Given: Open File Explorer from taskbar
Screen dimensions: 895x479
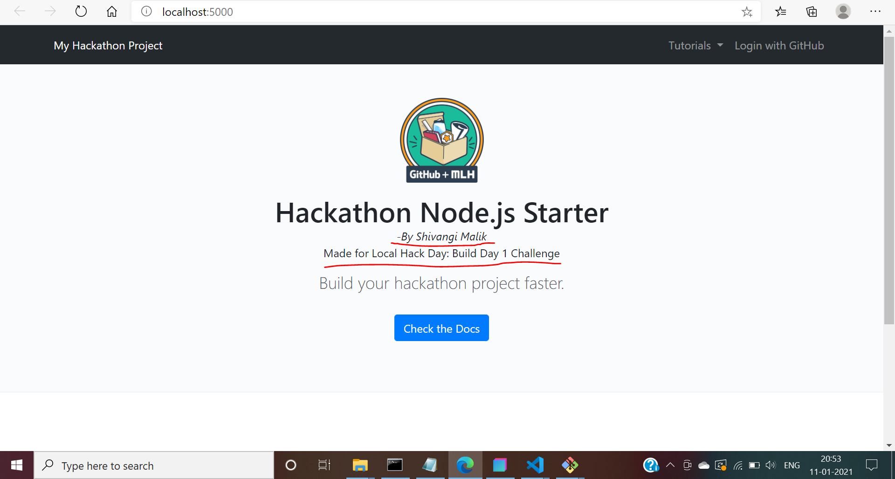Looking at the screenshot, I should pyautogui.click(x=360, y=465).
